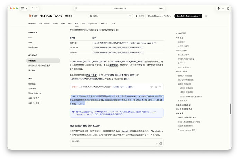Click the Foundry cell in the table
239x159 pixels.
coord(73,52)
